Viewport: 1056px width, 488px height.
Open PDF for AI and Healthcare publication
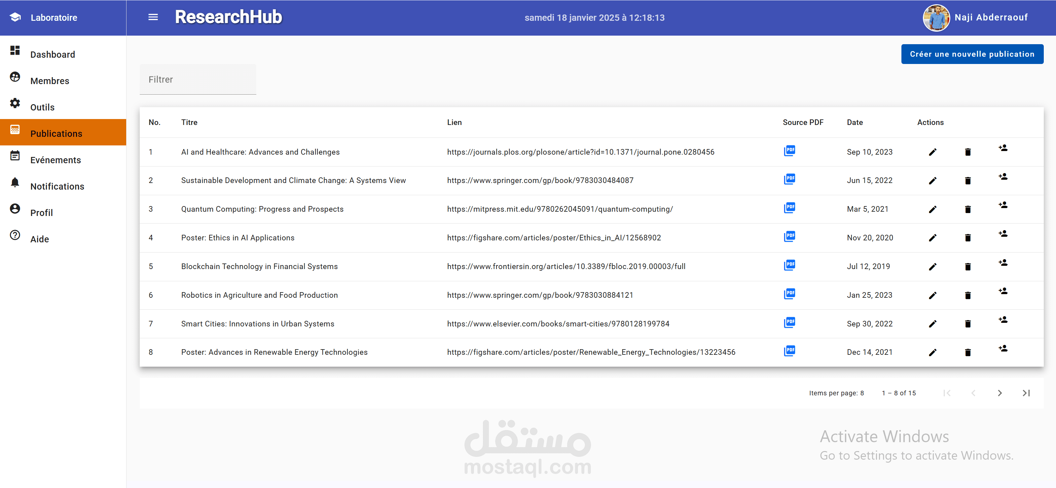click(789, 151)
